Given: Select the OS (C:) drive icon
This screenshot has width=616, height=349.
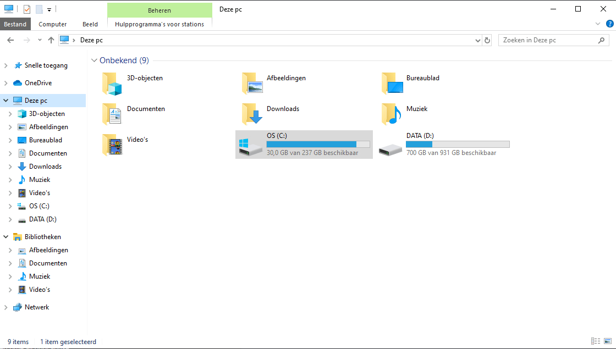Looking at the screenshot, I should pos(250,146).
